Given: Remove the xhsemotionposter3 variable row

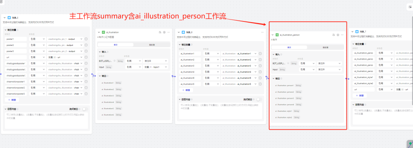Looking at the screenshot, I should 86,94.
